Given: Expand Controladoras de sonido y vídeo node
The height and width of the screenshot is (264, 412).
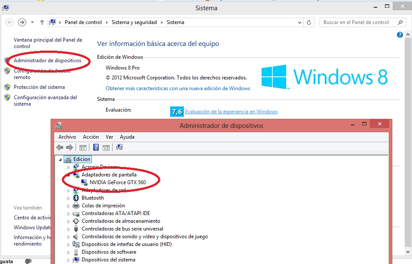Looking at the screenshot, I should (x=68, y=237).
